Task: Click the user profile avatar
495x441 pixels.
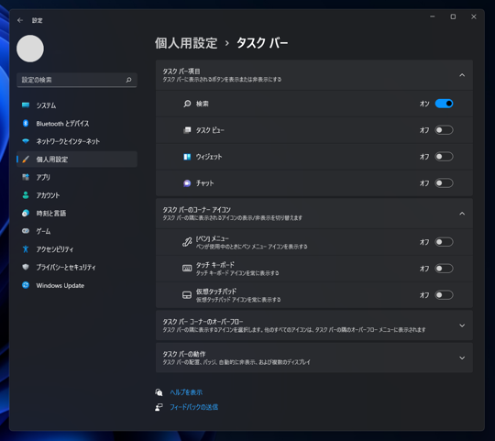Action: tap(30, 49)
